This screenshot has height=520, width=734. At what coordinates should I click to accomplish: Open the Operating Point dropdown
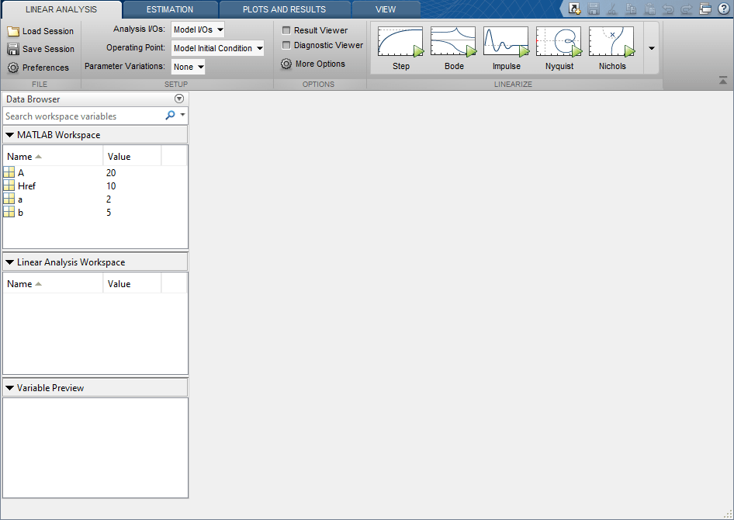(x=218, y=48)
